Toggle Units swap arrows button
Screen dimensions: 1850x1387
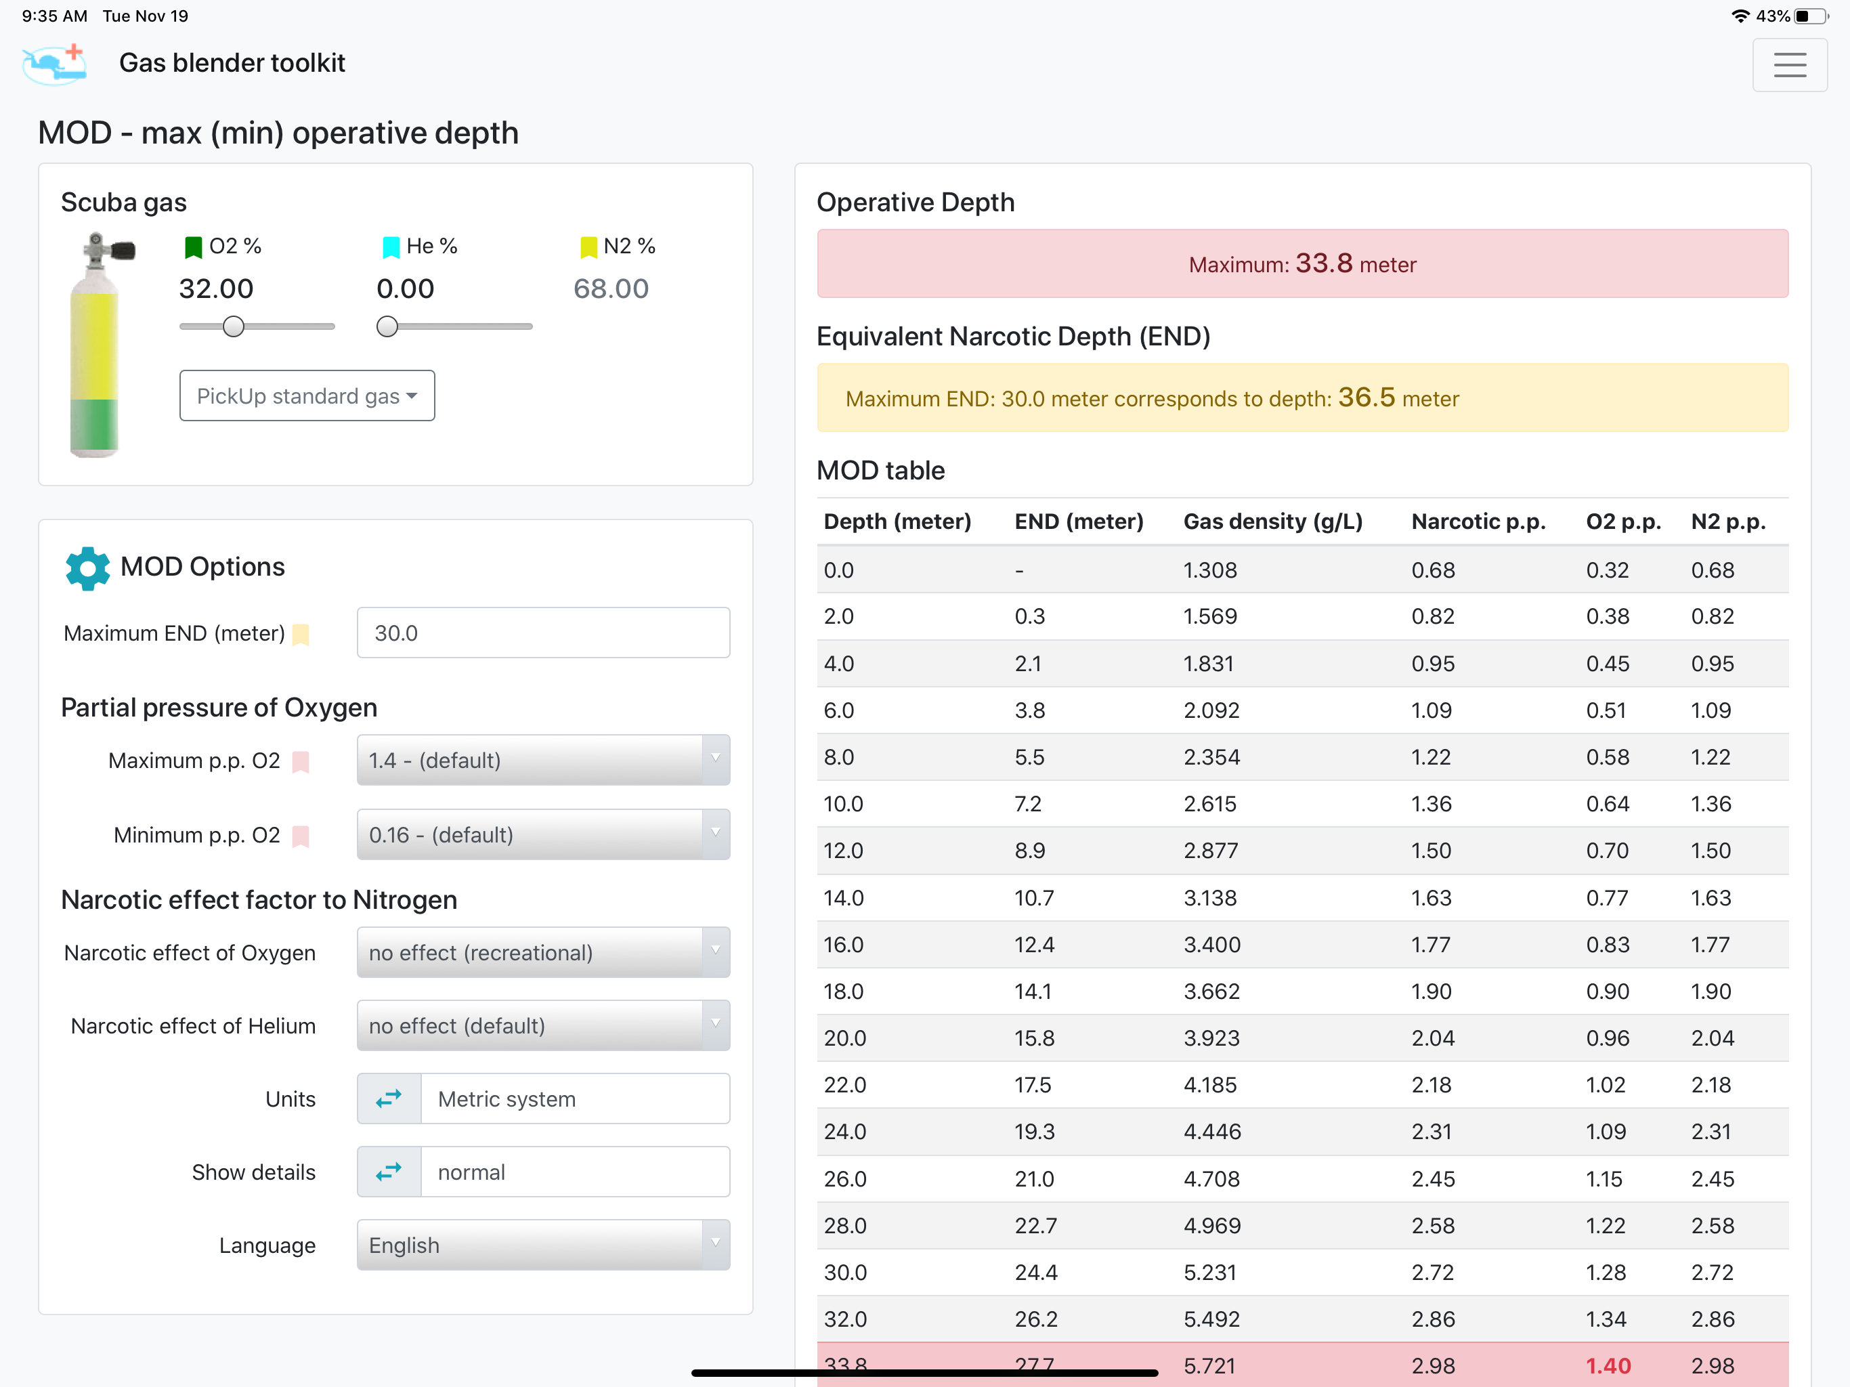point(389,1098)
